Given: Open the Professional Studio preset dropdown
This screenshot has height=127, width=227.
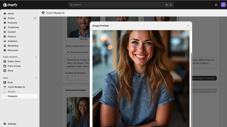Looking at the screenshot, I should pos(77,52).
